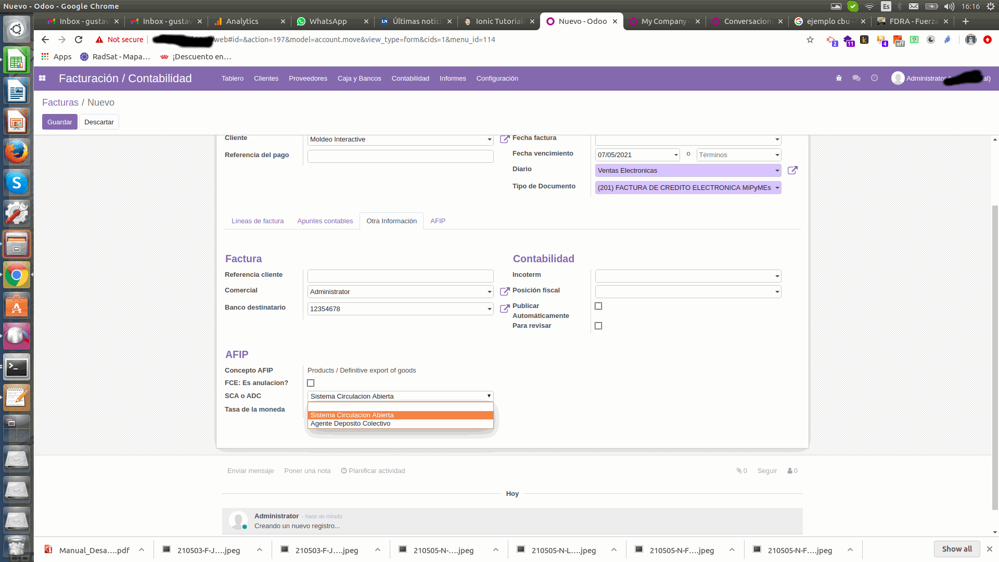Viewport: 999px width, 562px height.
Task: Click the Not secure warning icon
Action: coord(99,40)
